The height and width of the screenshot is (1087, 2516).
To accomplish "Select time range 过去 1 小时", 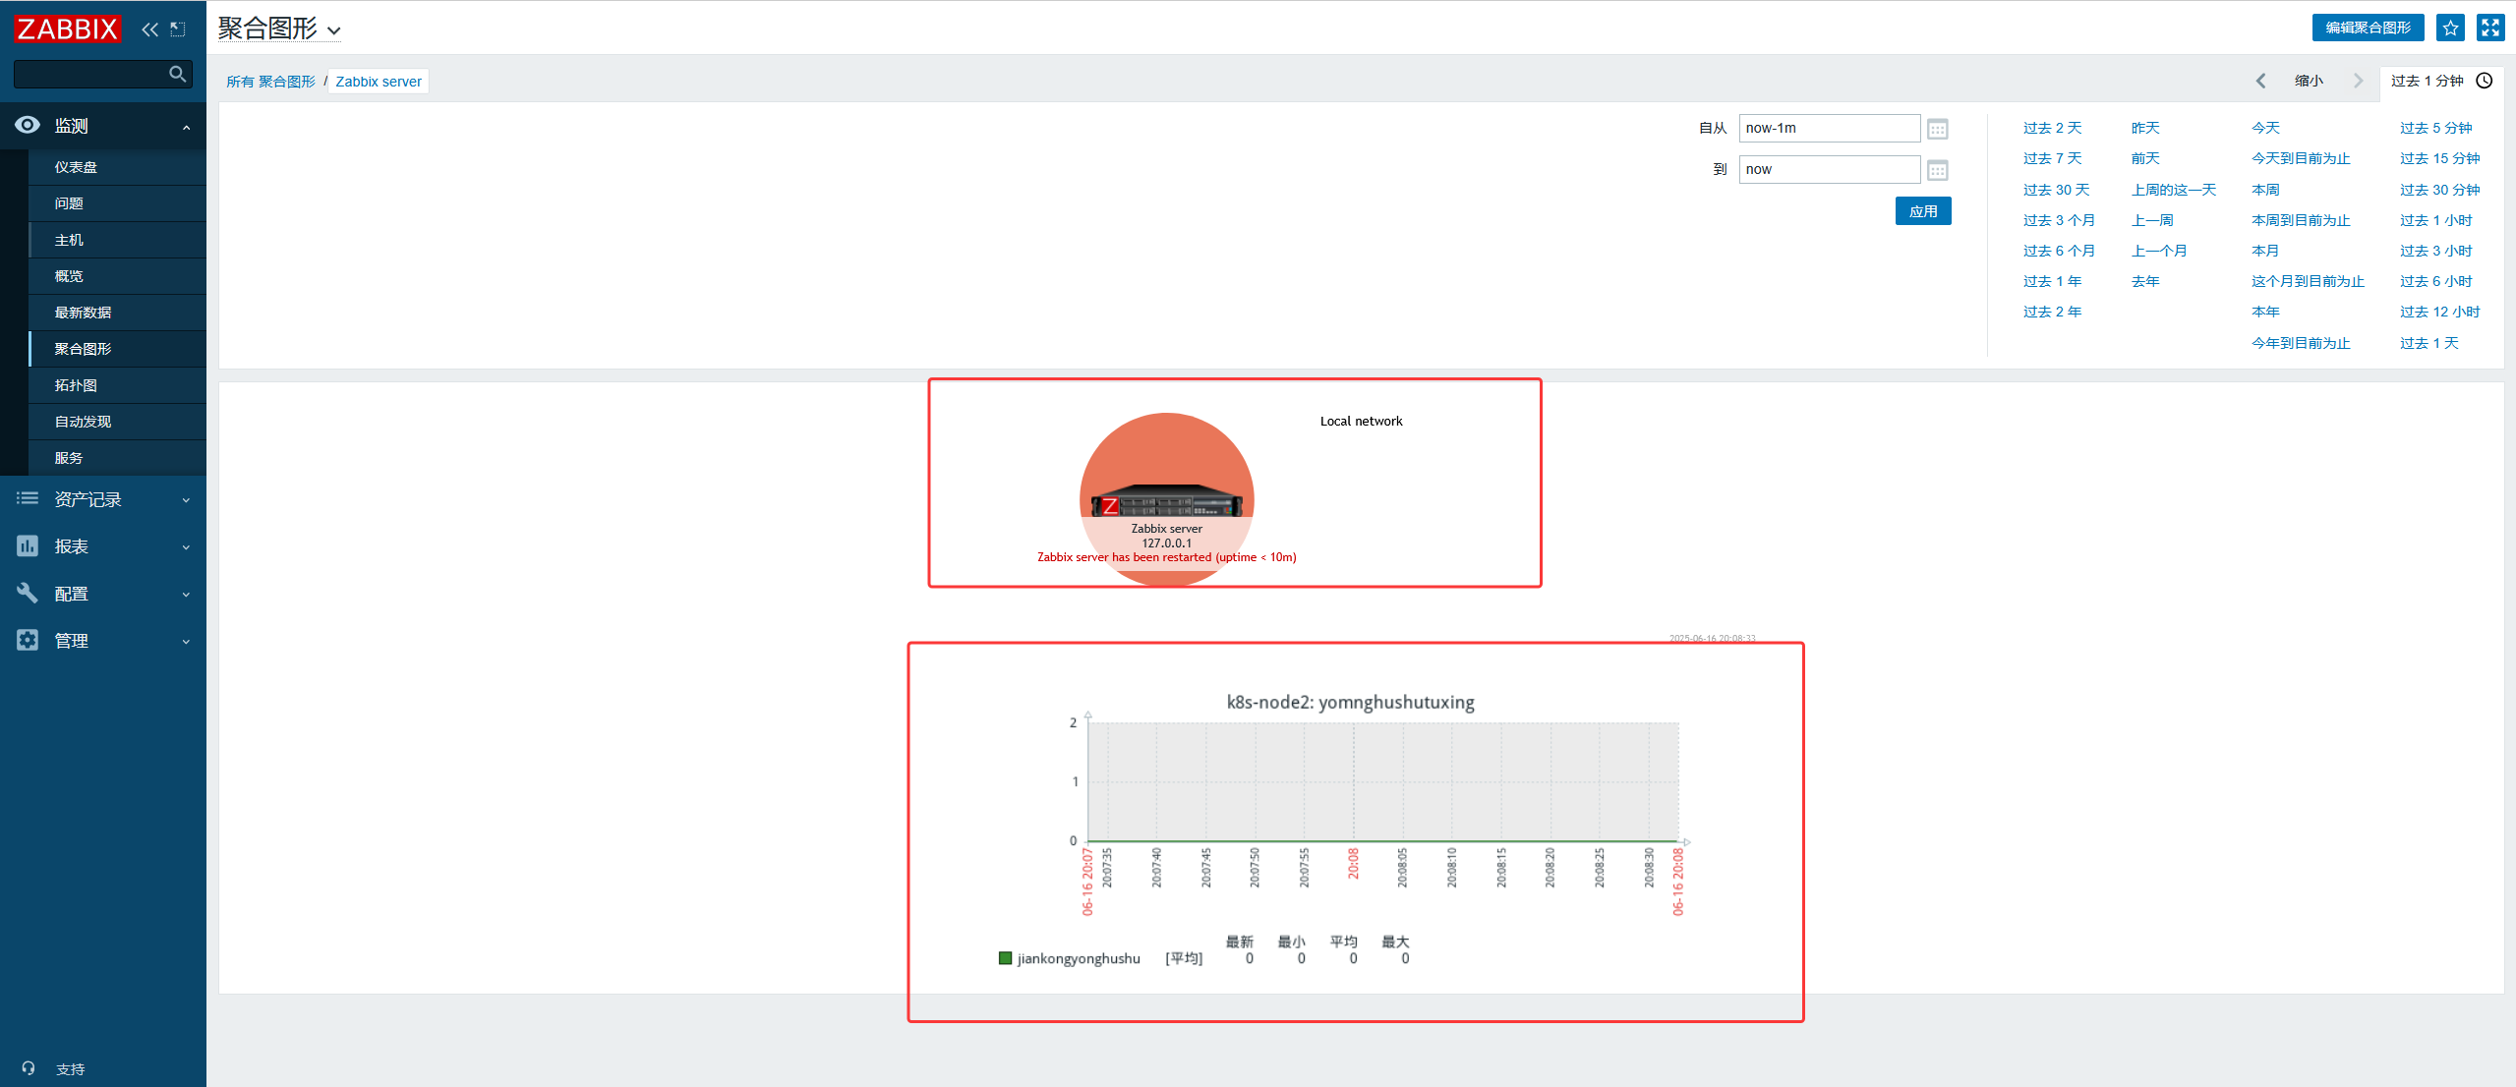I will point(2435,220).
